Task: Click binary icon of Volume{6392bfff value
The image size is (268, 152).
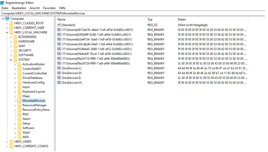Action: point(59,34)
